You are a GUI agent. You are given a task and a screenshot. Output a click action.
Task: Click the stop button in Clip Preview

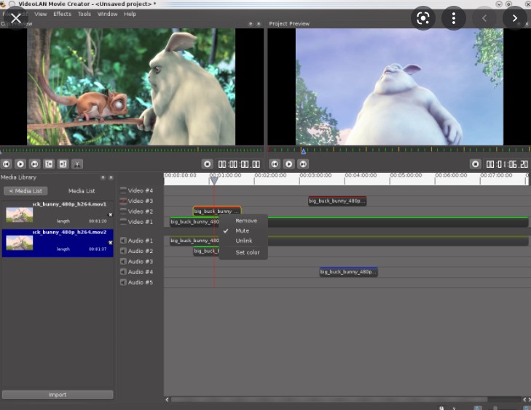tap(208, 164)
